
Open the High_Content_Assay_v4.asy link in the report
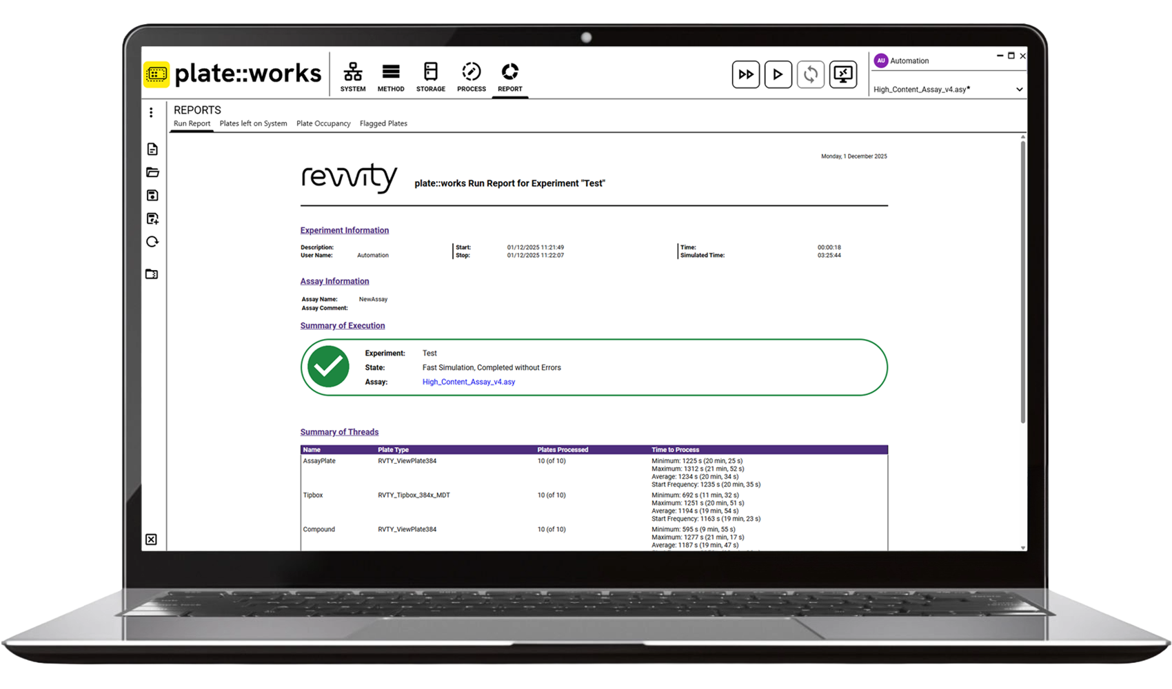469,382
